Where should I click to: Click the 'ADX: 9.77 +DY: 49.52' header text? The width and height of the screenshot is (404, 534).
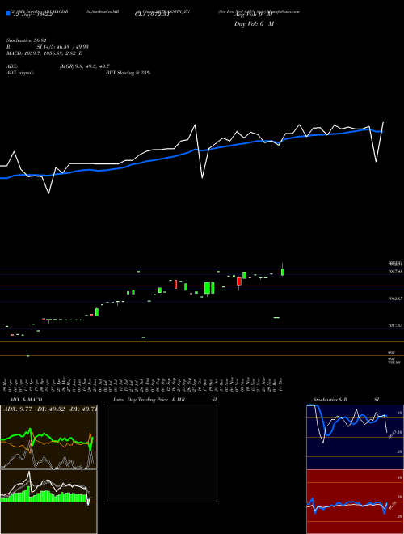(x=32, y=409)
